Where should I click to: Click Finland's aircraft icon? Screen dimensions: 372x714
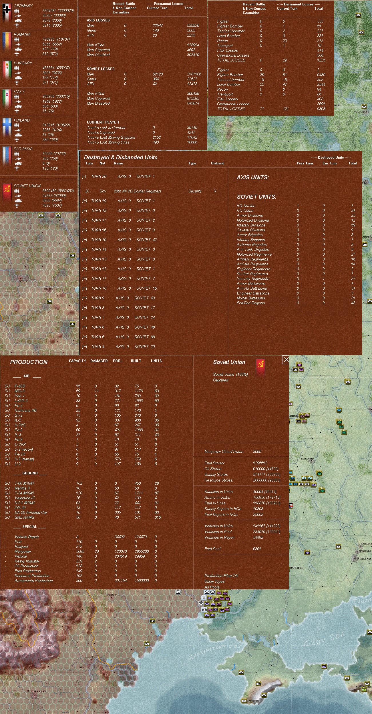[17, 140]
